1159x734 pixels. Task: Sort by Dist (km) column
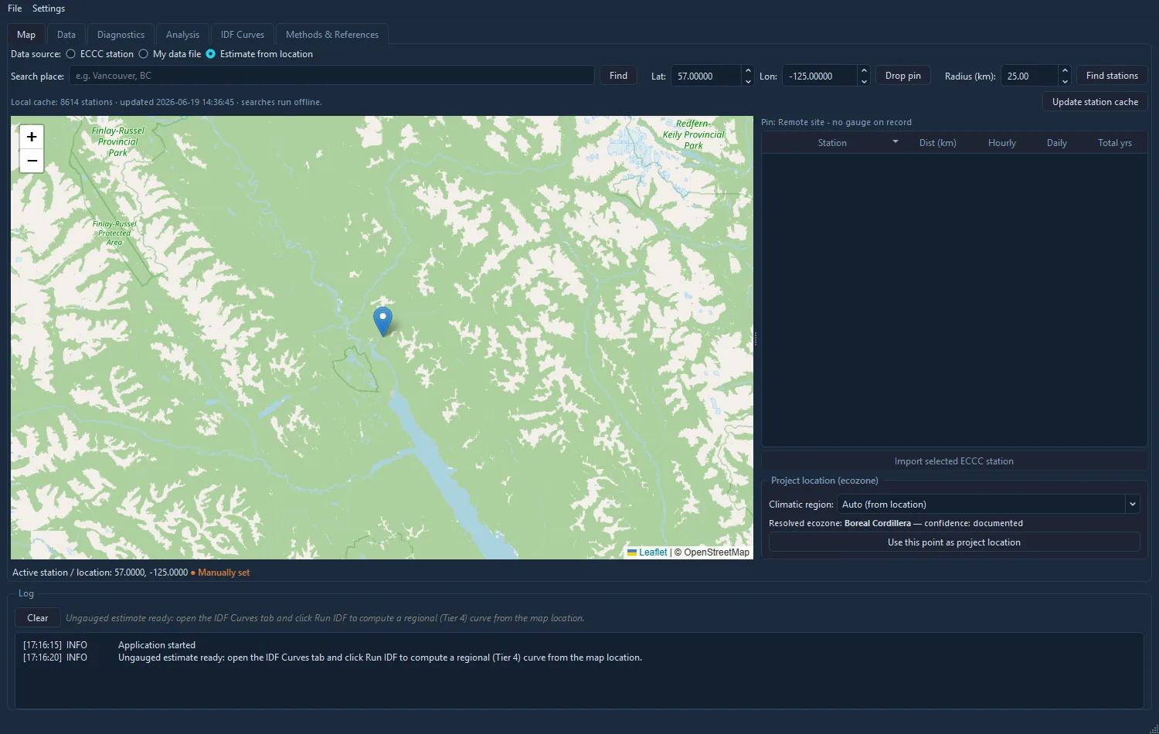pos(938,143)
